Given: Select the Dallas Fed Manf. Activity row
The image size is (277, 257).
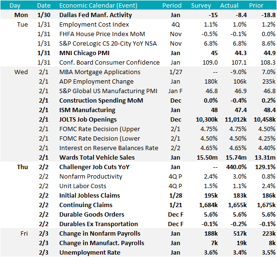Looking at the screenshot, I should point(138,15).
